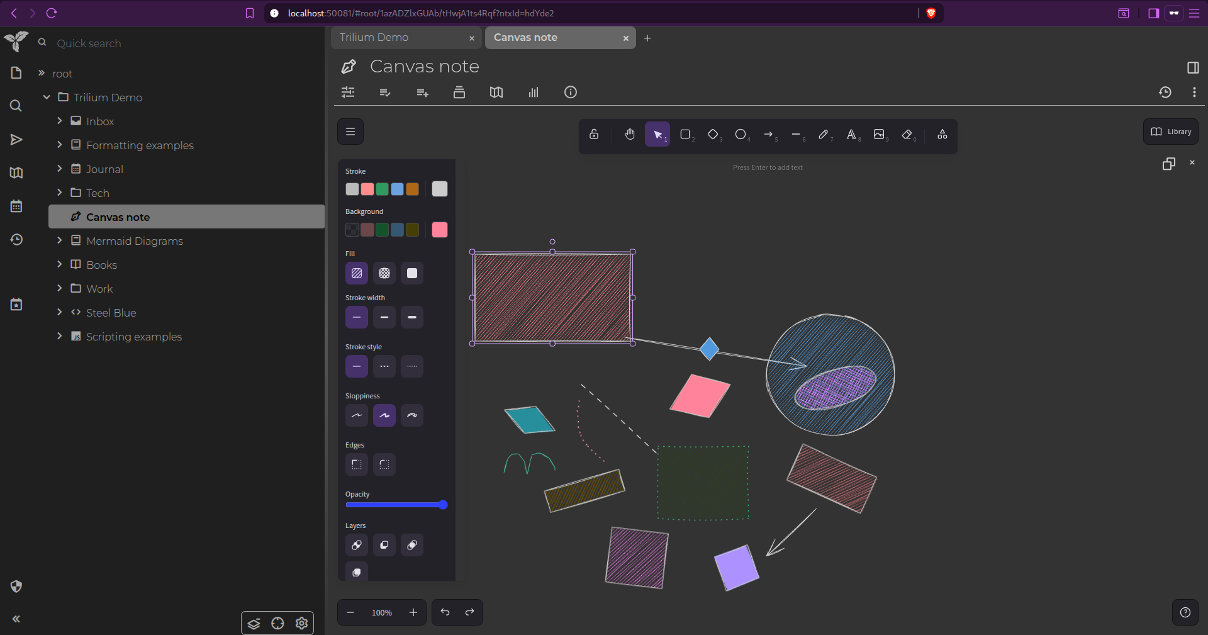The image size is (1208, 635).
Task: Expand the Journal tree node
Action: pyautogui.click(x=60, y=169)
